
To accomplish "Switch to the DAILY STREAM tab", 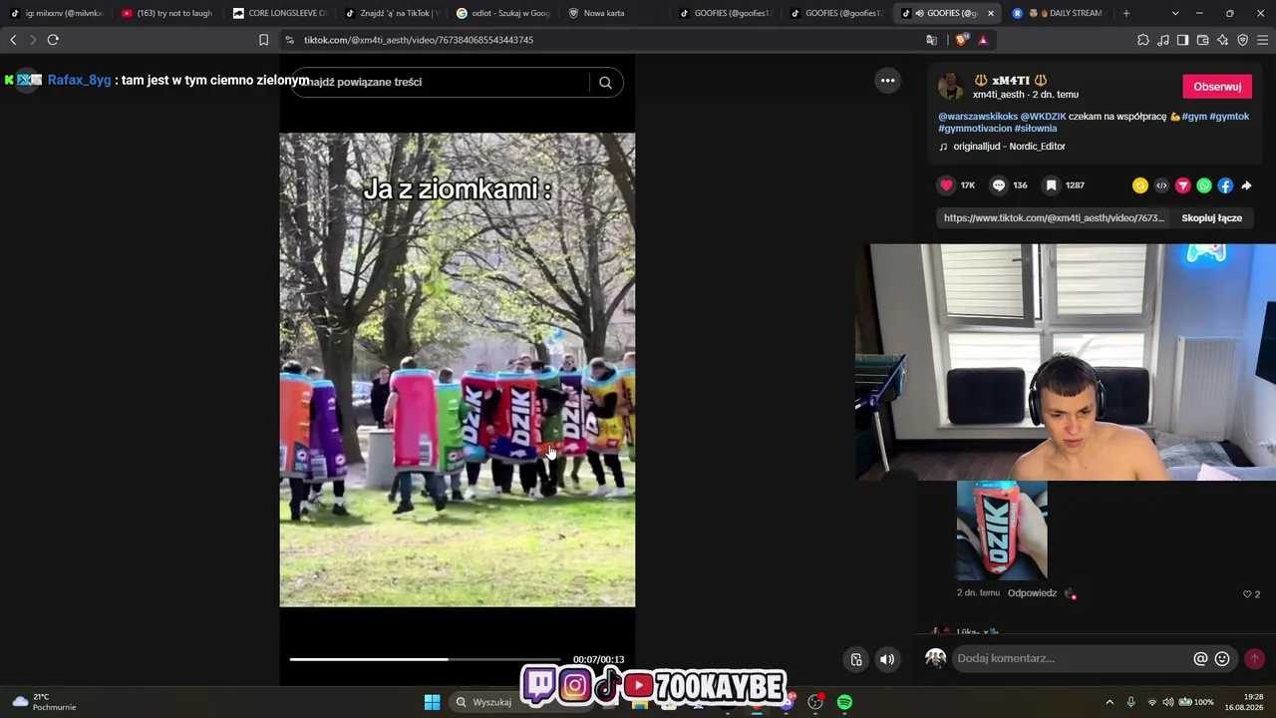I will click(1056, 13).
